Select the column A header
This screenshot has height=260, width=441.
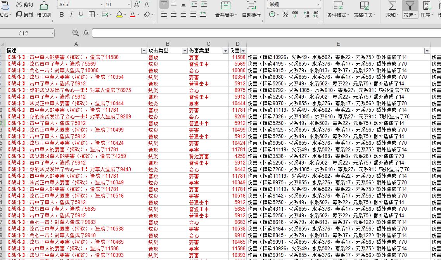(x=76, y=44)
